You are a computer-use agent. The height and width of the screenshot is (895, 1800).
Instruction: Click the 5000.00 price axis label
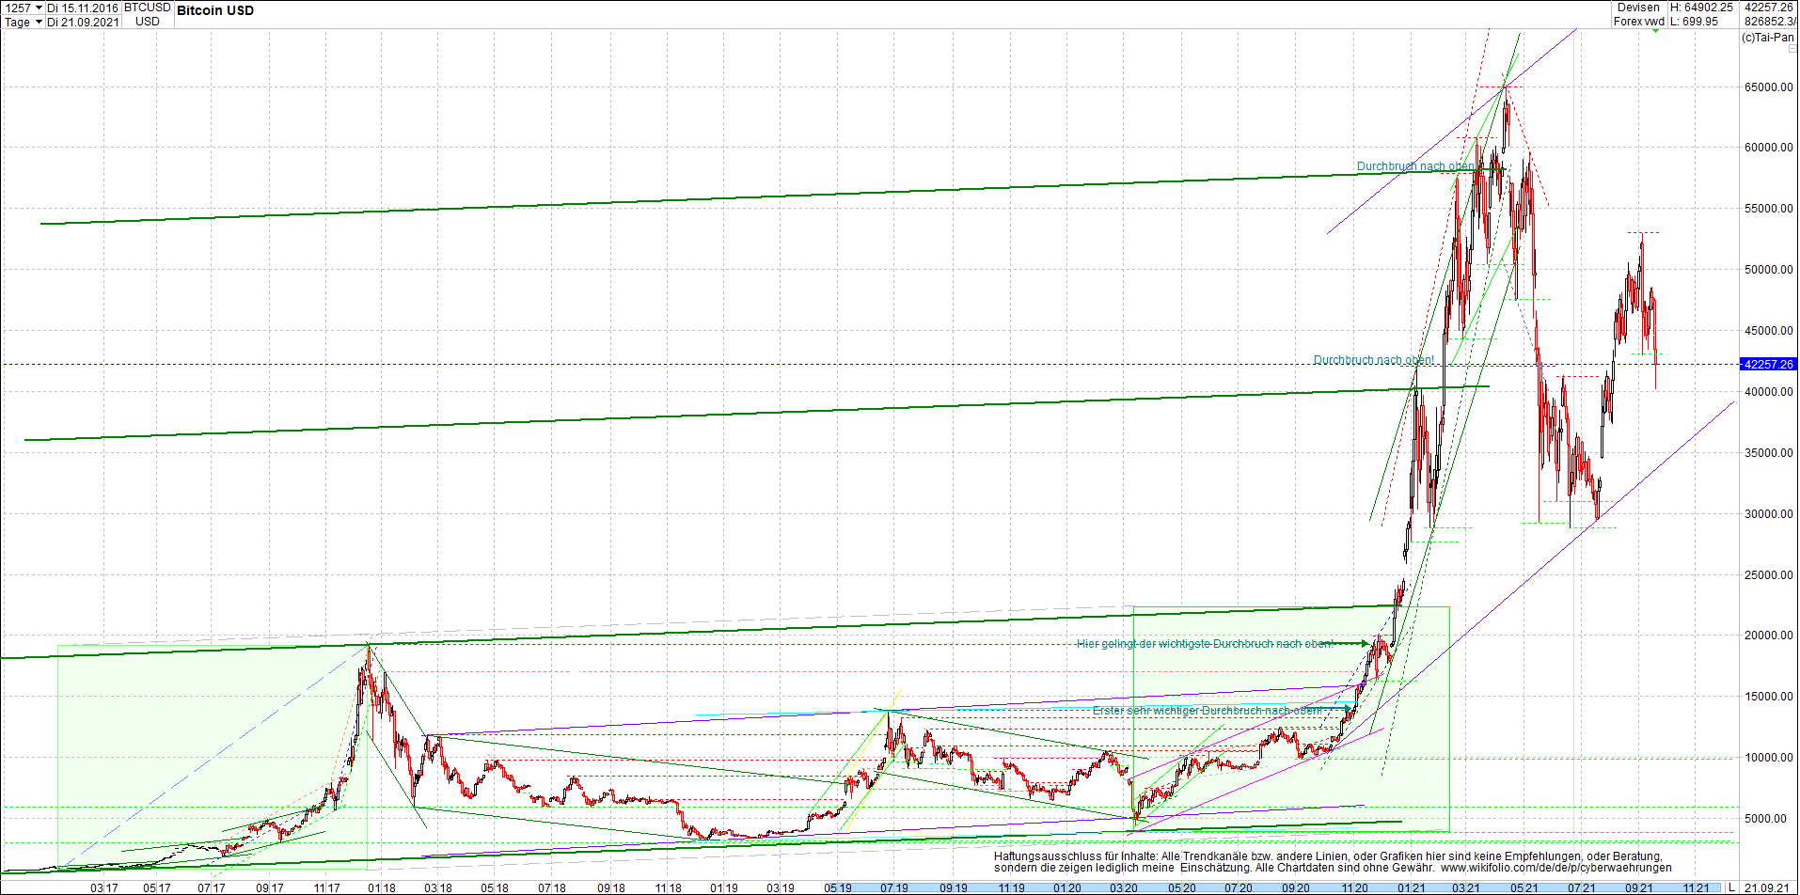(x=1771, y=819)
